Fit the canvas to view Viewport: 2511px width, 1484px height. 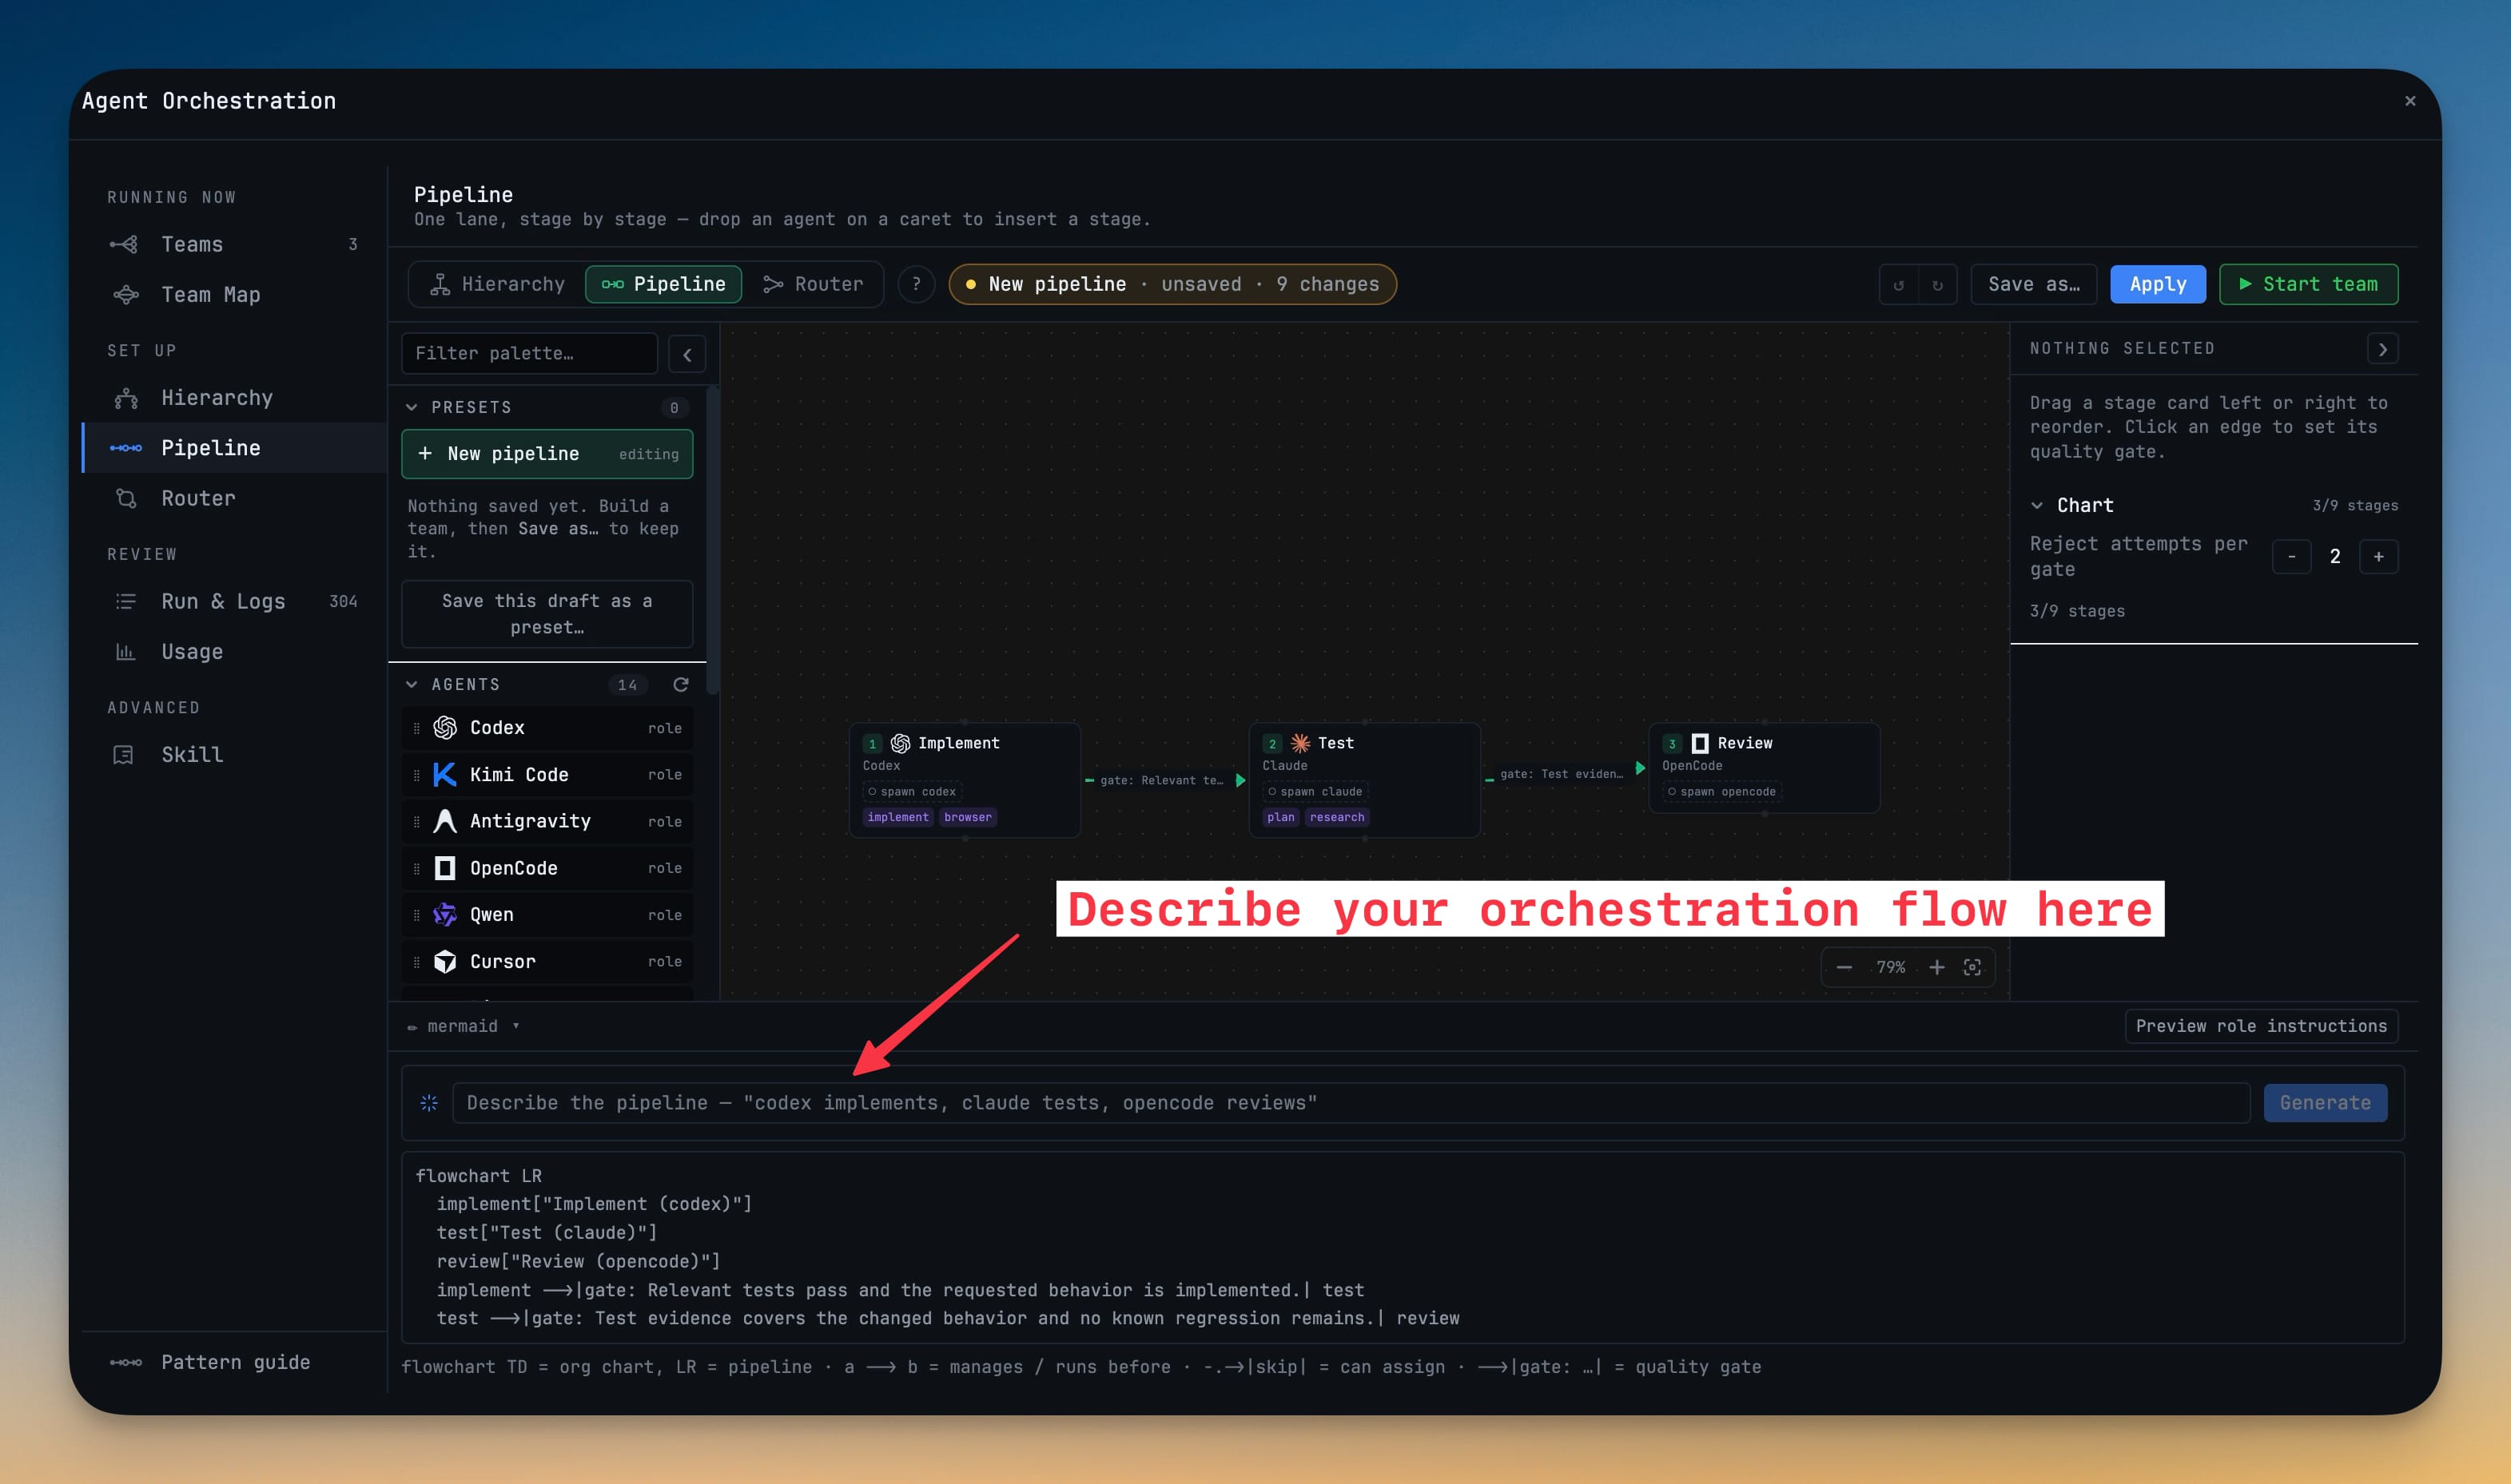[x=1972, y=967]
